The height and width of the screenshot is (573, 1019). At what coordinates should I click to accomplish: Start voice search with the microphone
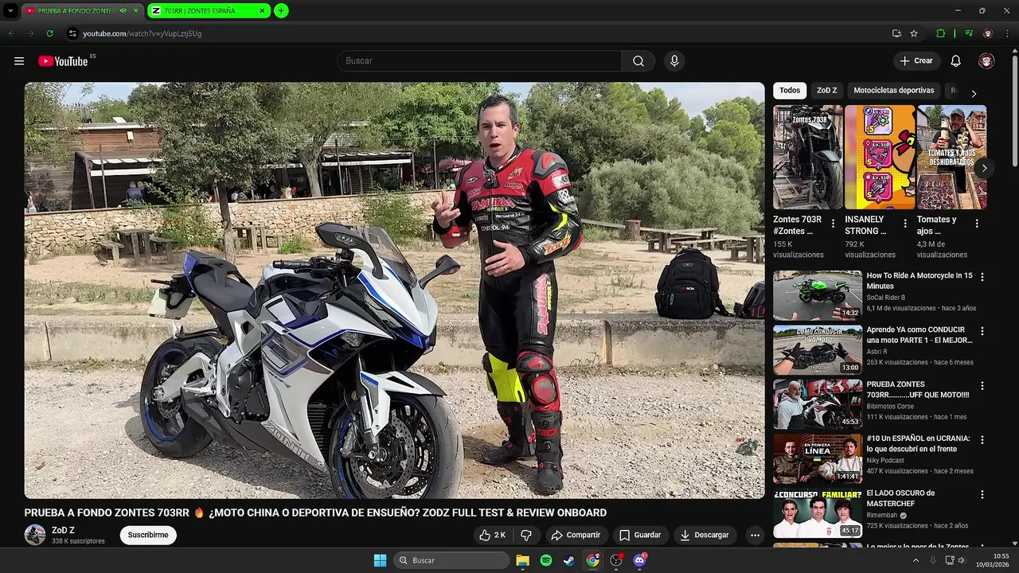click(674, 61)
